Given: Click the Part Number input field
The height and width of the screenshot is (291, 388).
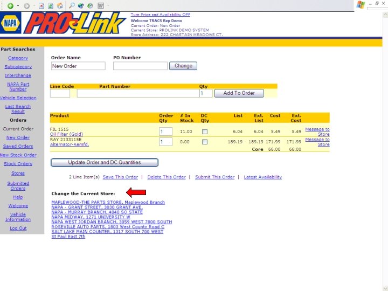Looking at the screenshot, I should coord(138,93).
